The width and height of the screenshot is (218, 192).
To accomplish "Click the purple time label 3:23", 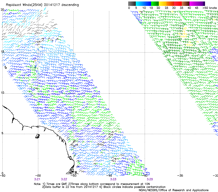I will pyautogui.click(x=113, y=179).
